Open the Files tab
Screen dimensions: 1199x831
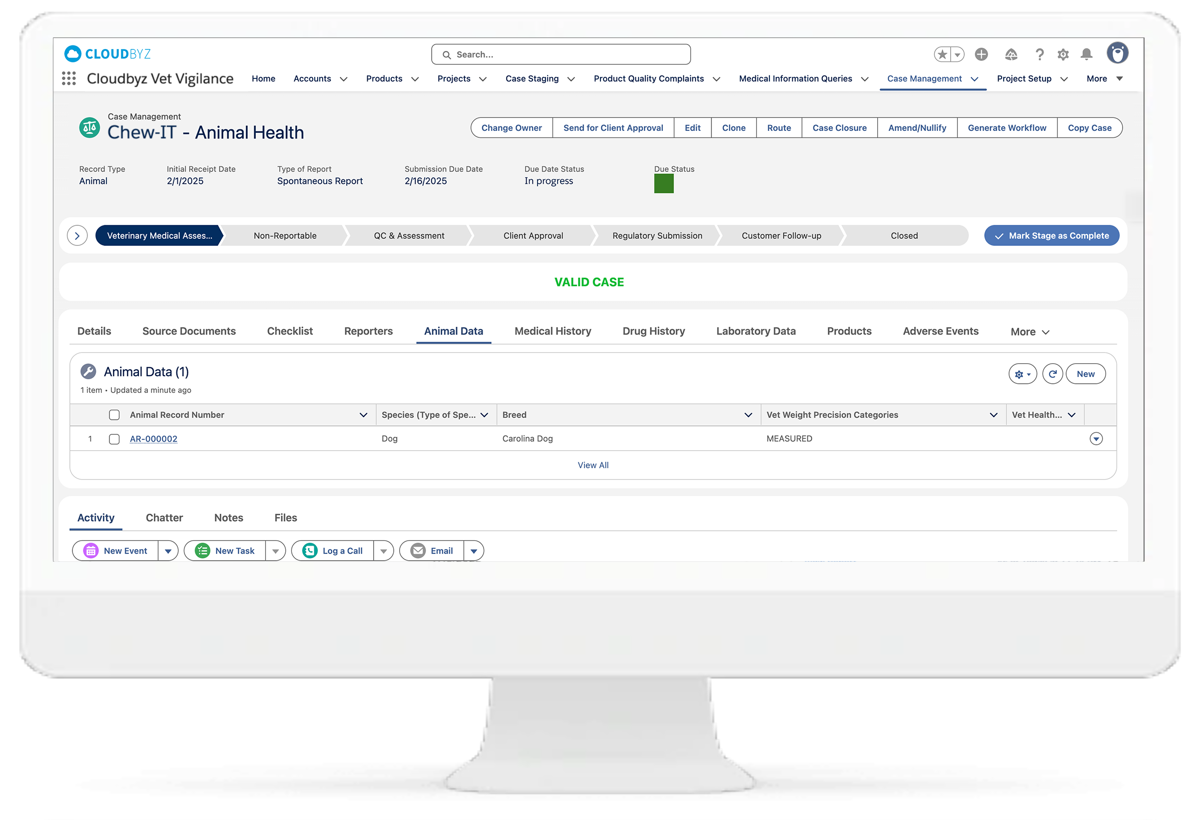coord(286,518)
